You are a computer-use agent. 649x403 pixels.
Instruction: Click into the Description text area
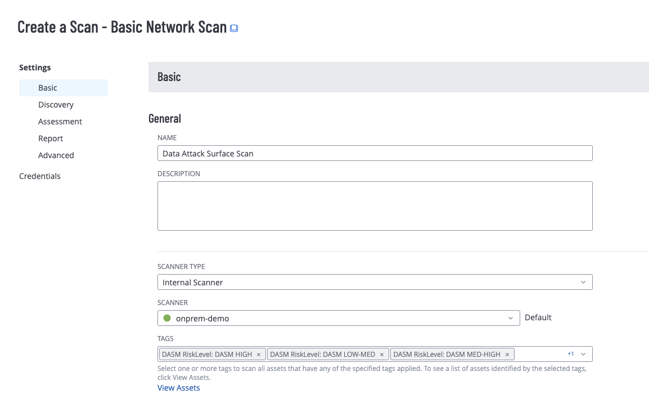(375, 205)
